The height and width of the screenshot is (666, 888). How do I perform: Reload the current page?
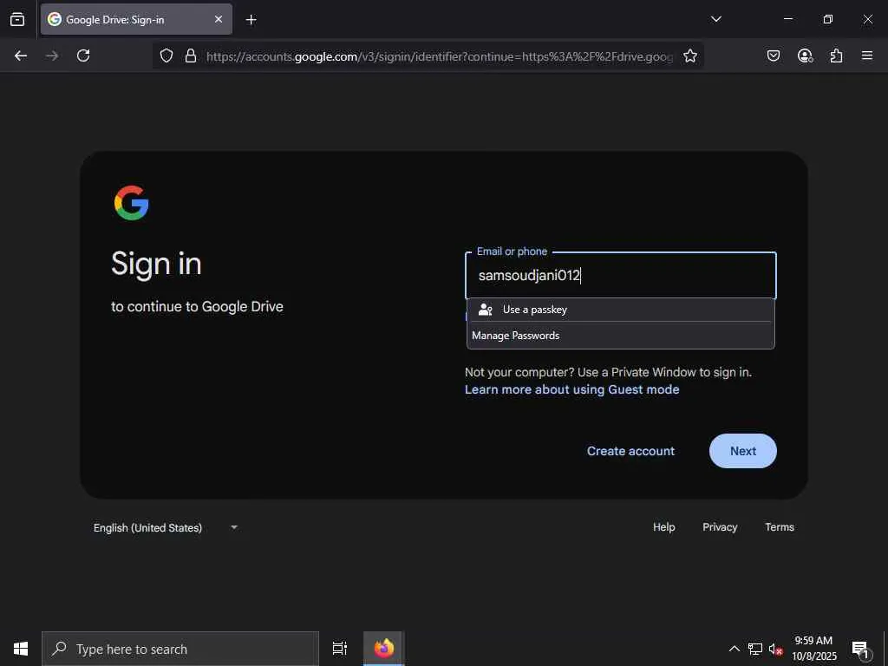pos(83,55)
